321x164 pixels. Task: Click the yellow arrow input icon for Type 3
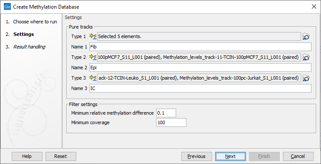pyautogui.click(x=93, y=78)
